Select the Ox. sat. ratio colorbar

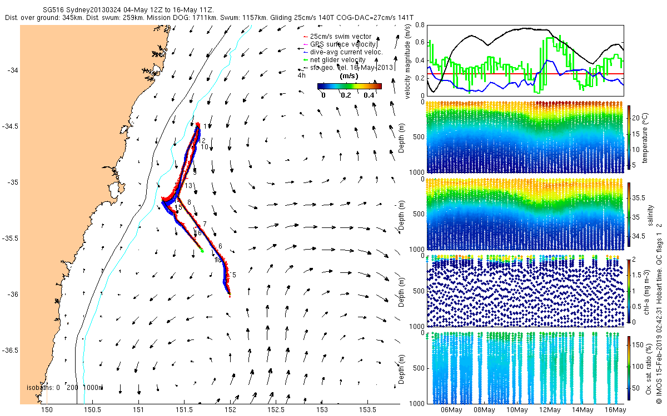coord(629,368)
